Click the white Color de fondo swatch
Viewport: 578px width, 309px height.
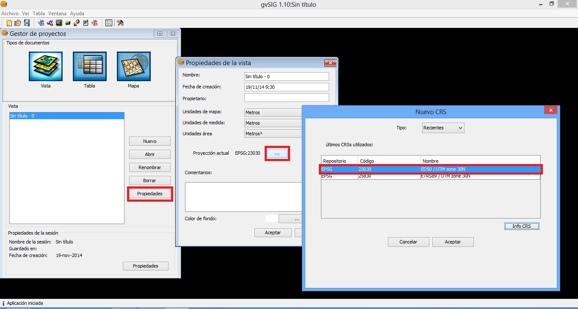coord(272,219)
